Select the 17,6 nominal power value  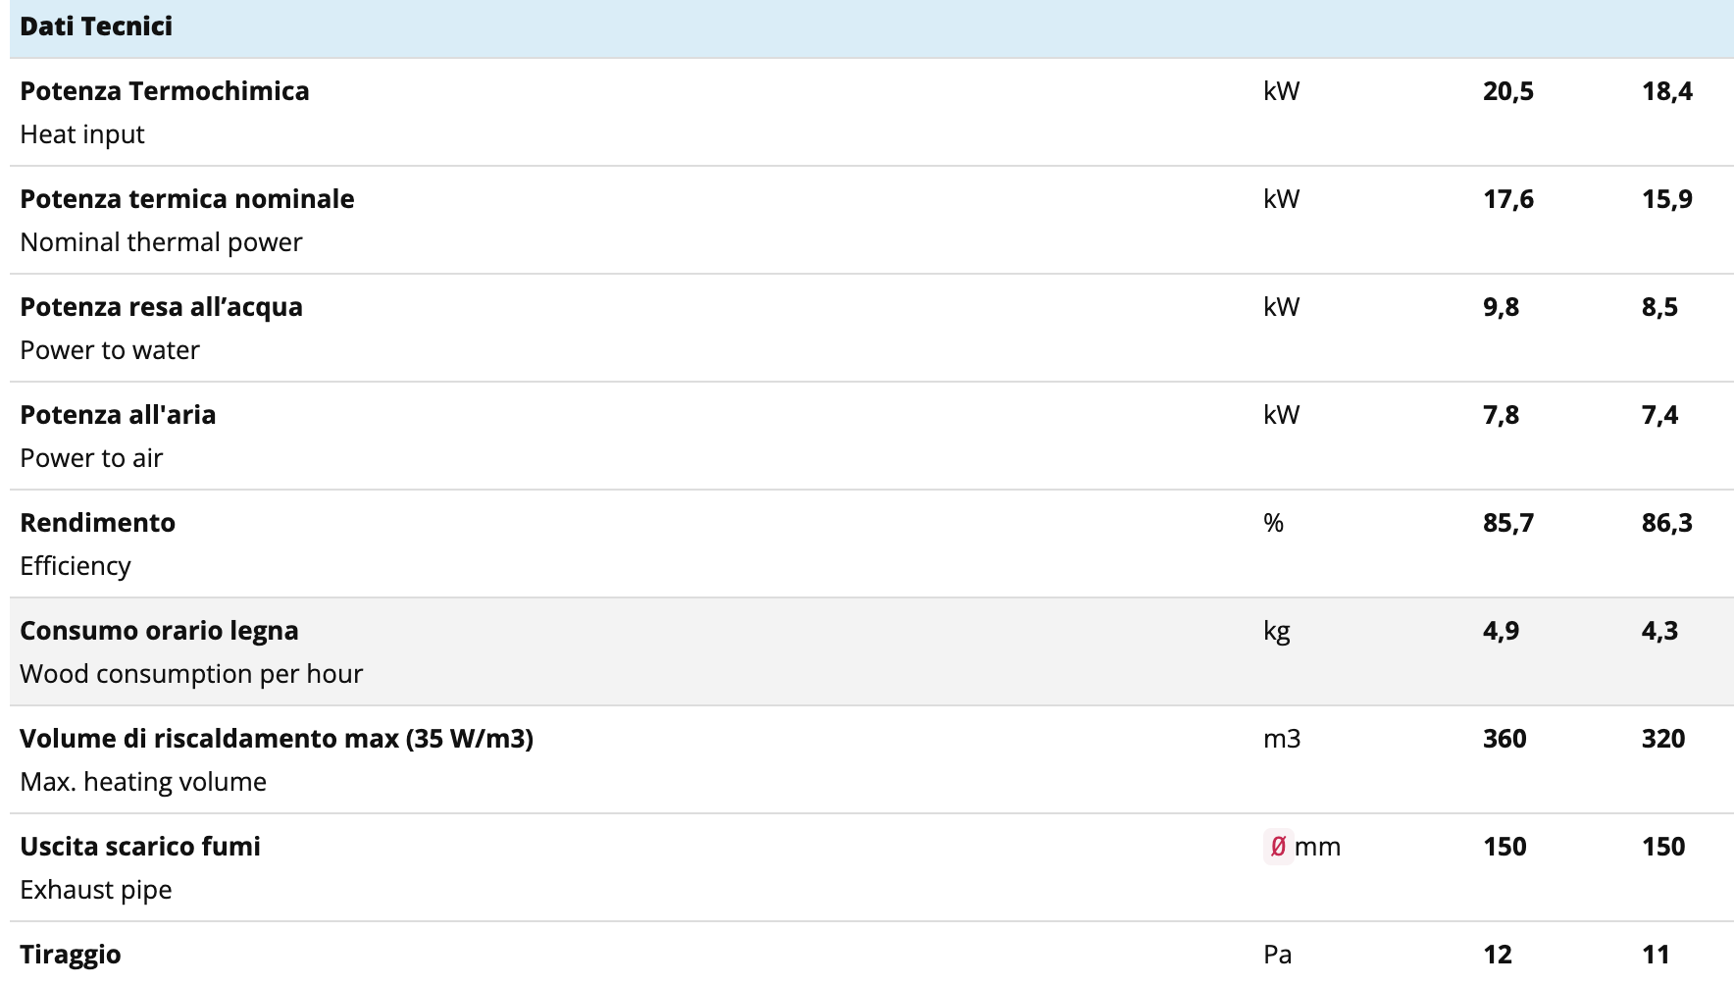pyautogui.click(x=1508, y=199)
